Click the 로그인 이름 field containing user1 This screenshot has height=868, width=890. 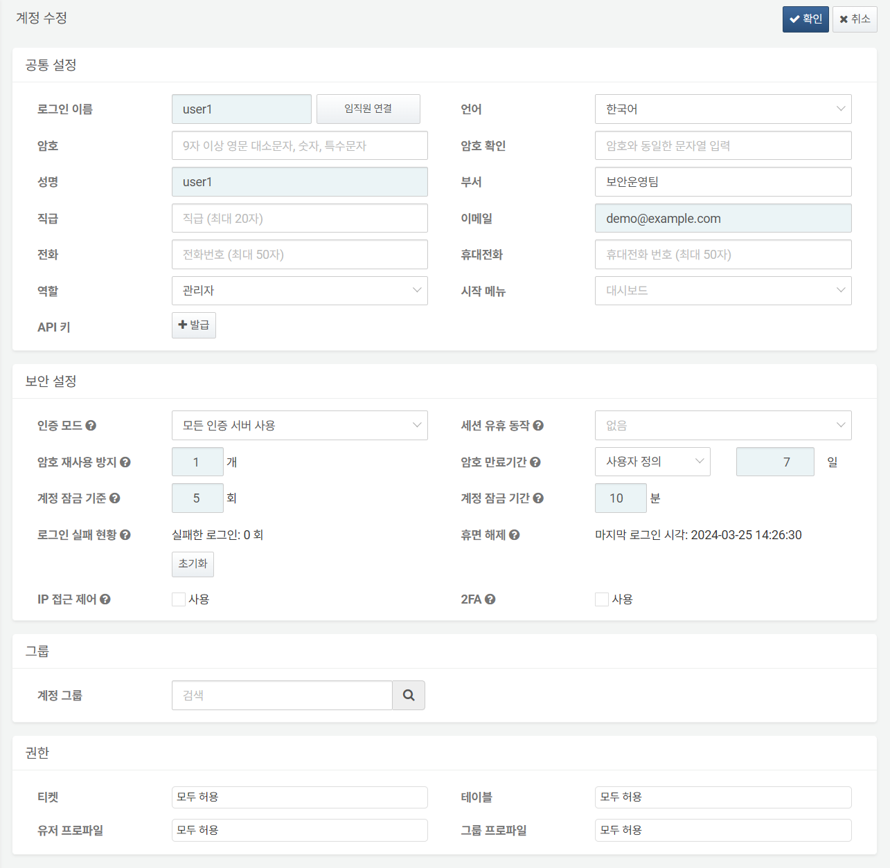point(242,109)
